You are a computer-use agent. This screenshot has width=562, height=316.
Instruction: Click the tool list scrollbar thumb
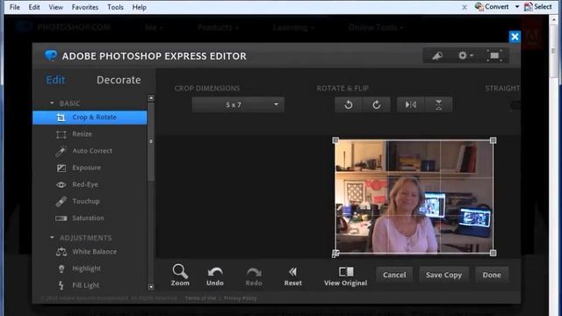coord(151,141)
